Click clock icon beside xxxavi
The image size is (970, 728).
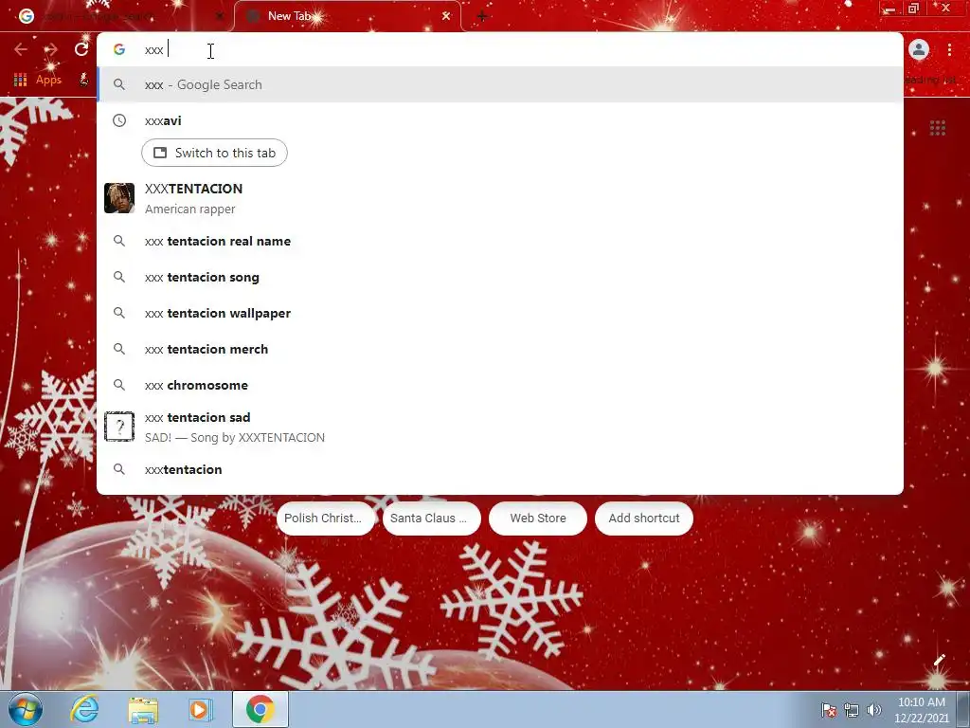tap(119, 120)
